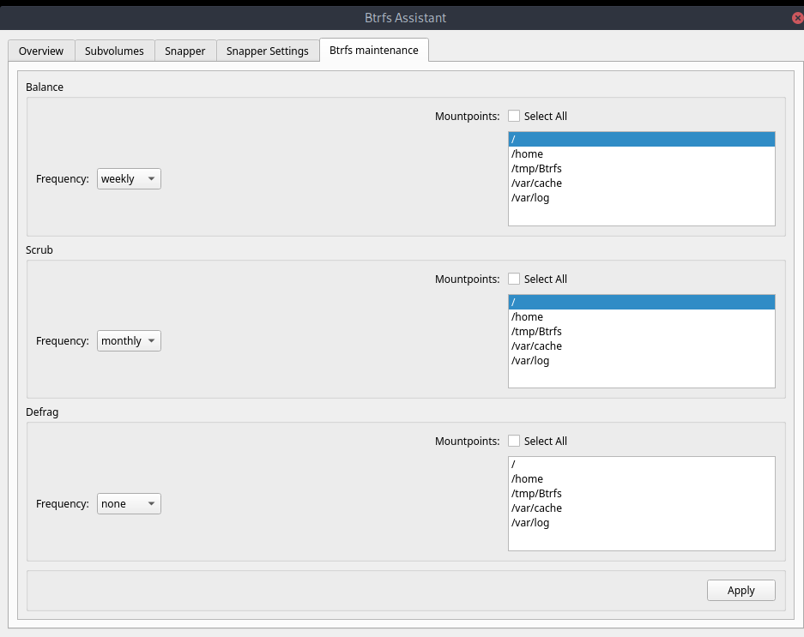Select /var/log in the Defrag mountpoints list
Image resolution: width=804 pixels, height=637 pixels.
(642, 522)
